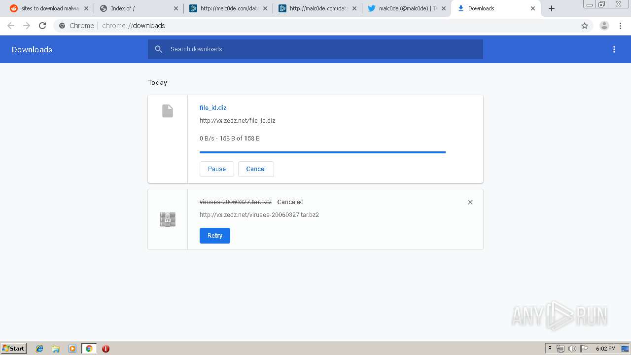Open the http://vx.zedz.net/file_id.diz source URL
The height and width of the screenshot is (355, 631).
tap(237, 120)
